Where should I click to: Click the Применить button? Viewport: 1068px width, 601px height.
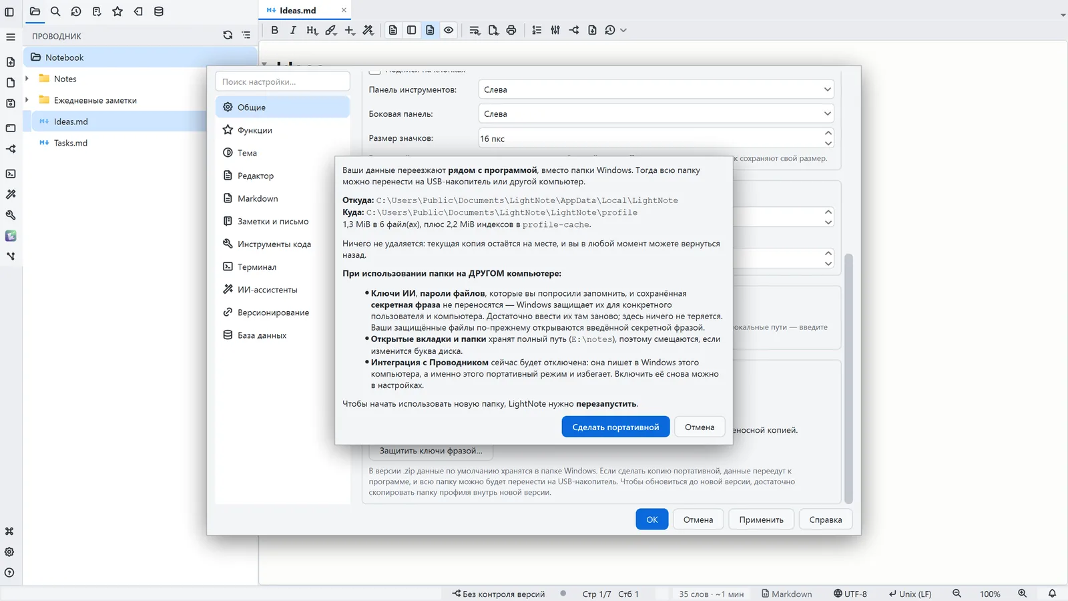pyautogui.click(x=761, y=520)
